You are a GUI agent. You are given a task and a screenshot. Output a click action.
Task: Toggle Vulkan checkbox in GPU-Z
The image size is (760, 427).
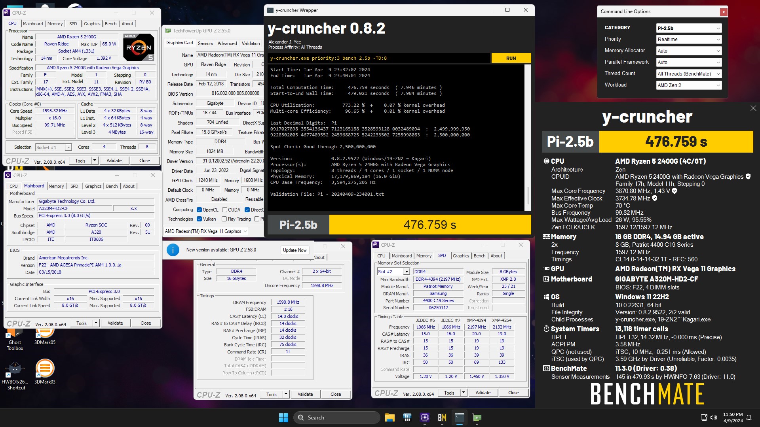pos(199,219)
